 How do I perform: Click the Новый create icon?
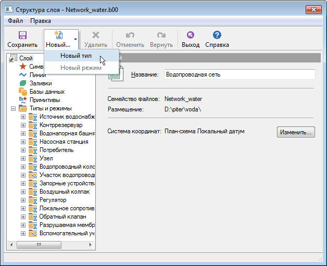(58, 35)
